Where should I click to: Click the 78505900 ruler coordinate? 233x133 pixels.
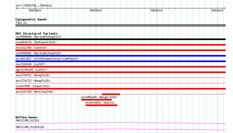(x=96, y=10)
